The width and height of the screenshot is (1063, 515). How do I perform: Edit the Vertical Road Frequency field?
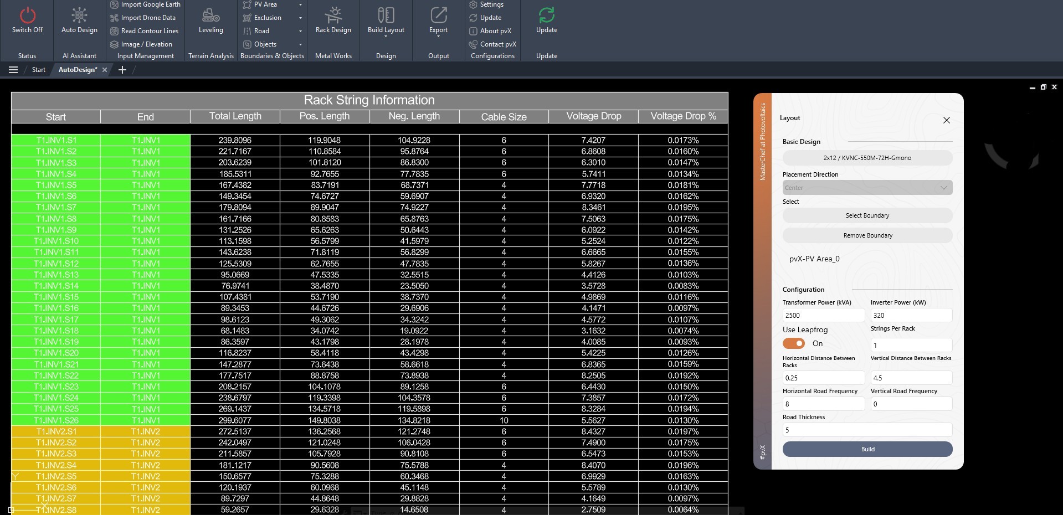[x=911, y=404]
